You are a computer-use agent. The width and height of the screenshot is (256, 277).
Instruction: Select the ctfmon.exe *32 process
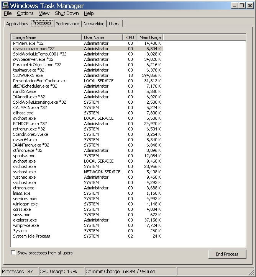[88, 150]
